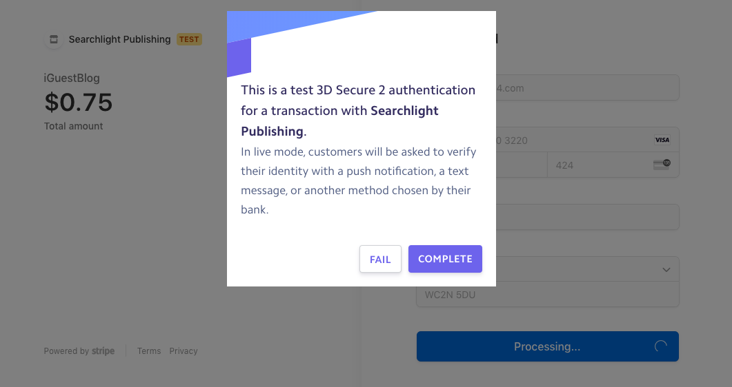732x387 pixels.
Task: Expand the country dropdown chevron
Action: 666,270
